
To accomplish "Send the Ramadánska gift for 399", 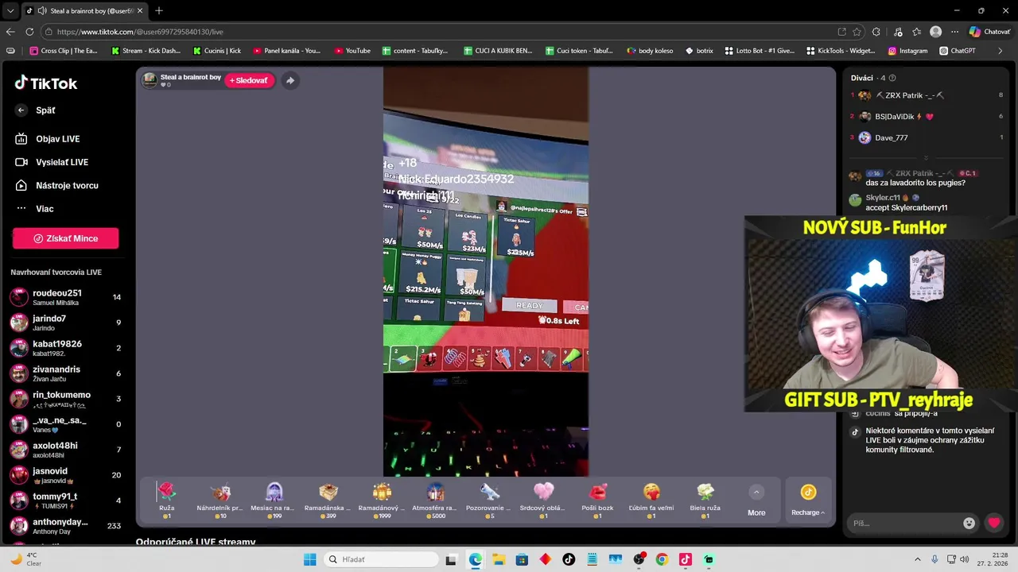I will [x=328, y=500].
